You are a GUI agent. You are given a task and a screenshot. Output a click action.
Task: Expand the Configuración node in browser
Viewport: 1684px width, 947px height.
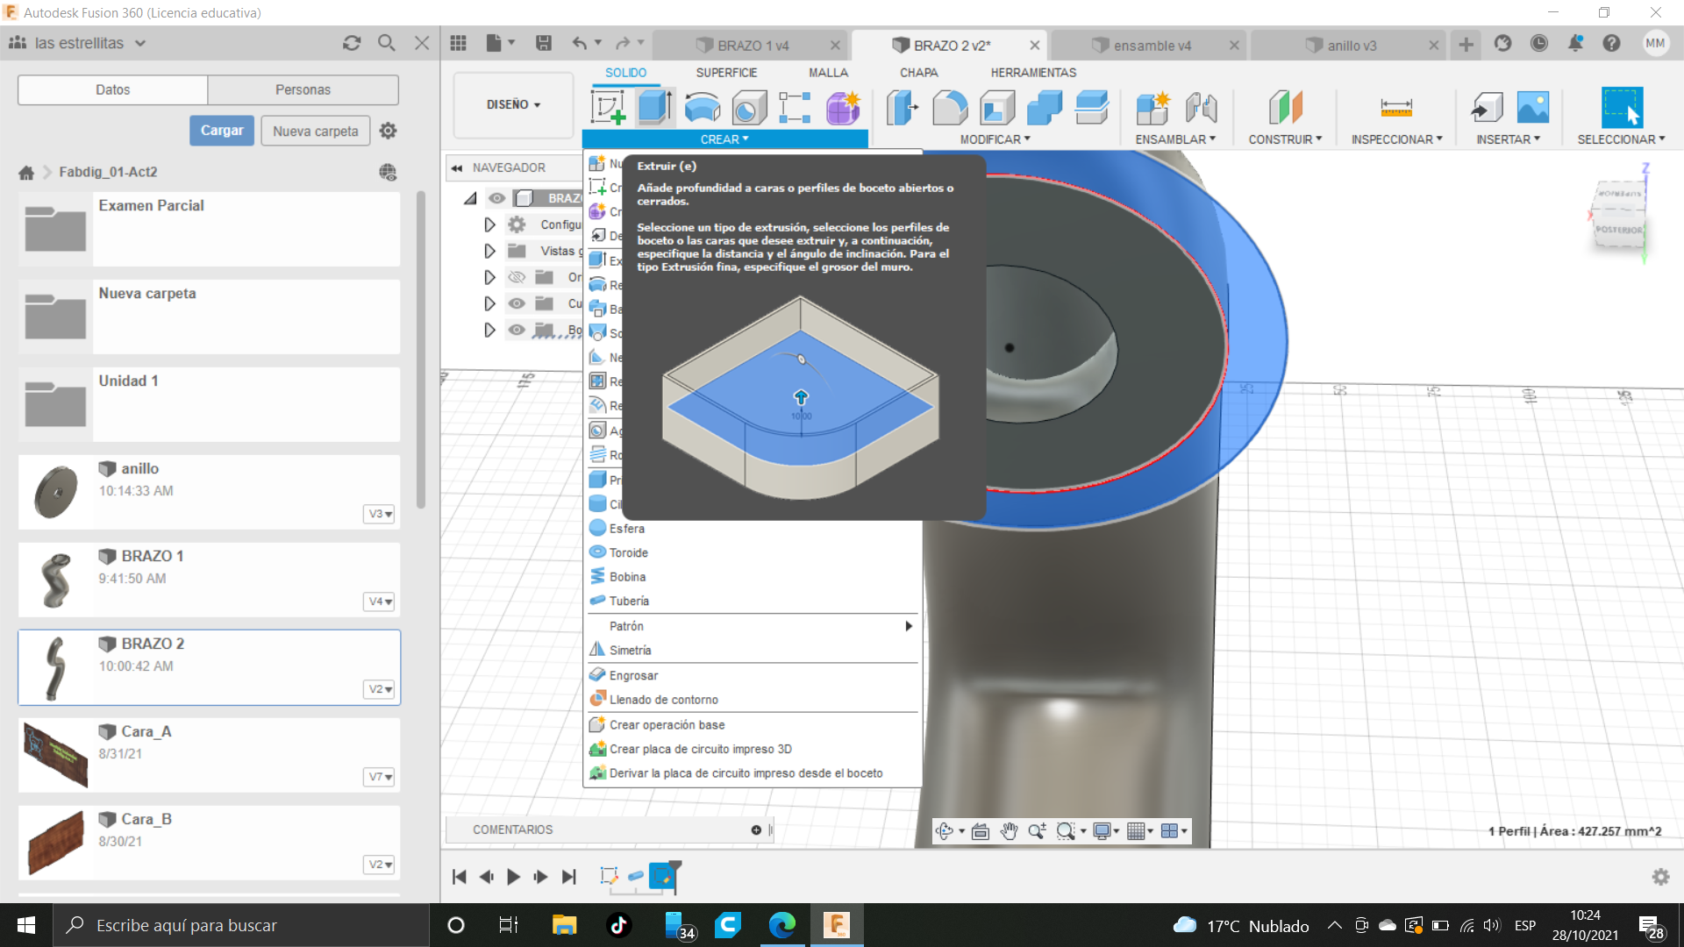tap(489, 224)
